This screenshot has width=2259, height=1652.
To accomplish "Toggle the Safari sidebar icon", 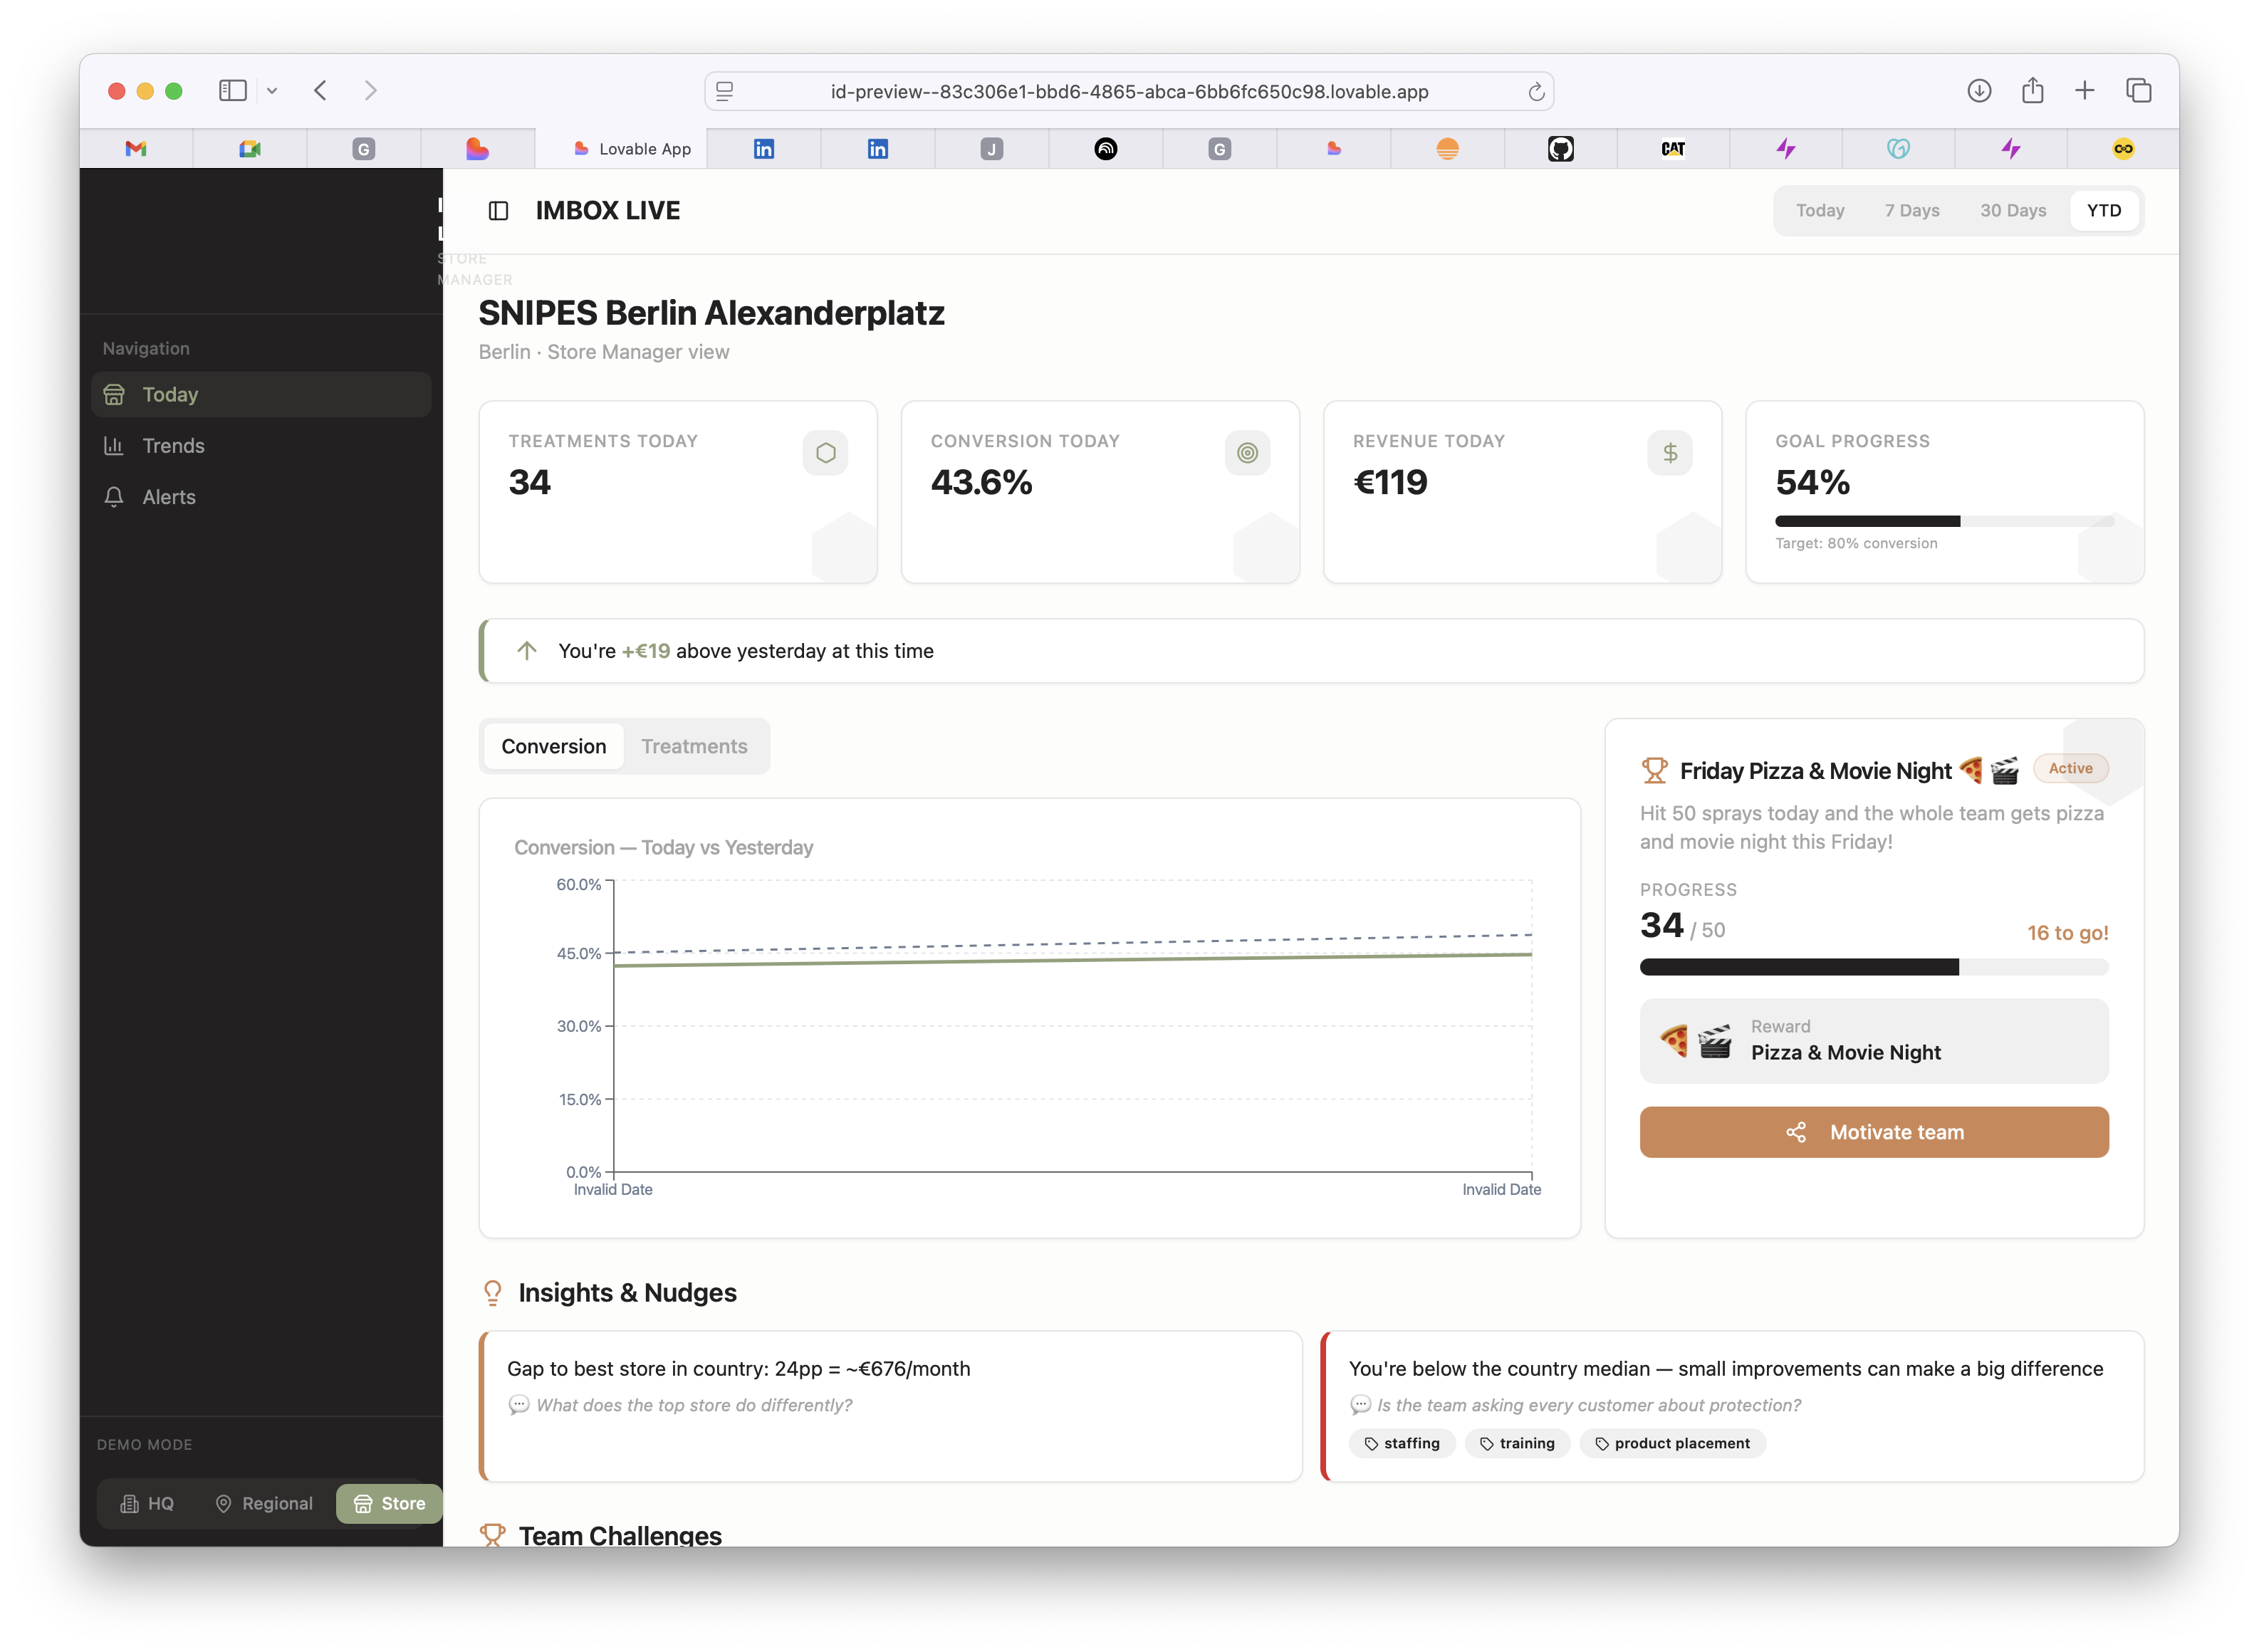I will tap(232, 91).
